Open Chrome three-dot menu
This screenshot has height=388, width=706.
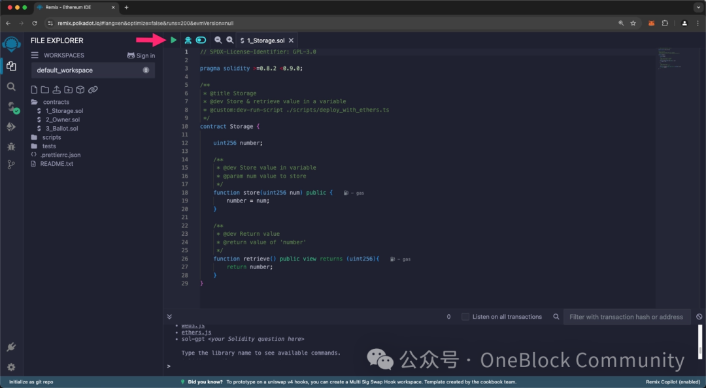point(699,23)
